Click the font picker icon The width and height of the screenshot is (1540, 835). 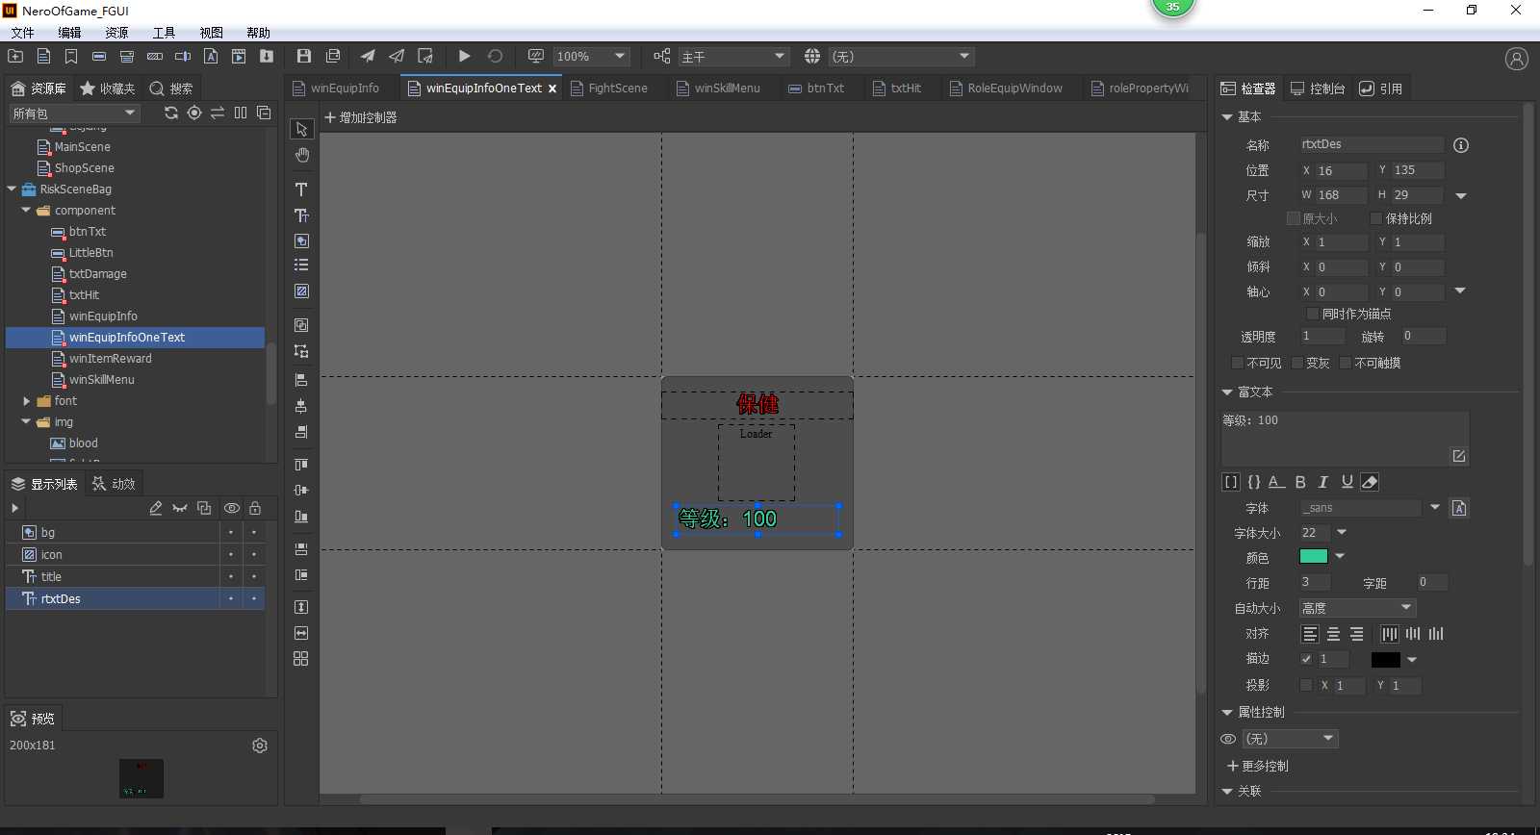[x=1459, y=508]
